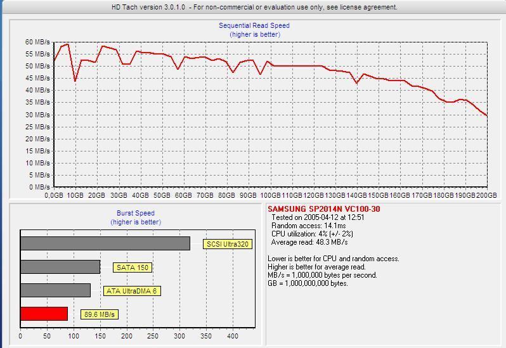The image size is (506, 348).
Task: Click the 150GB label on the x-axis
Action: tap(378, 195)
